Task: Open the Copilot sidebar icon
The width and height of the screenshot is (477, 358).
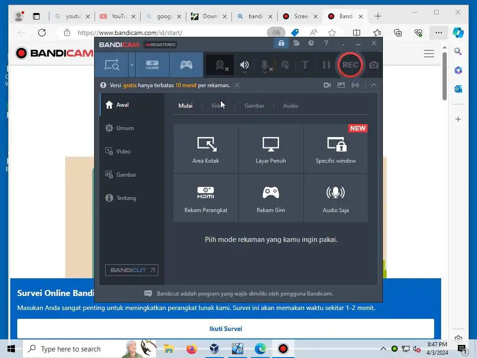Action: pos(458,33)
